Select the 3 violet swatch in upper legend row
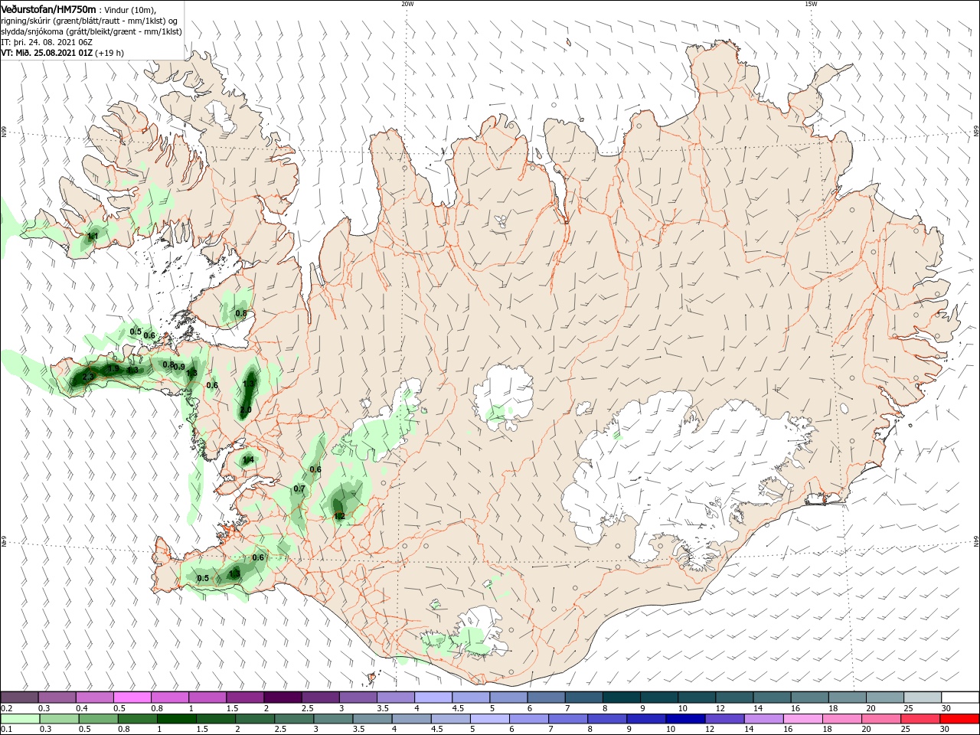980x735 pixels. pos(358,697)
